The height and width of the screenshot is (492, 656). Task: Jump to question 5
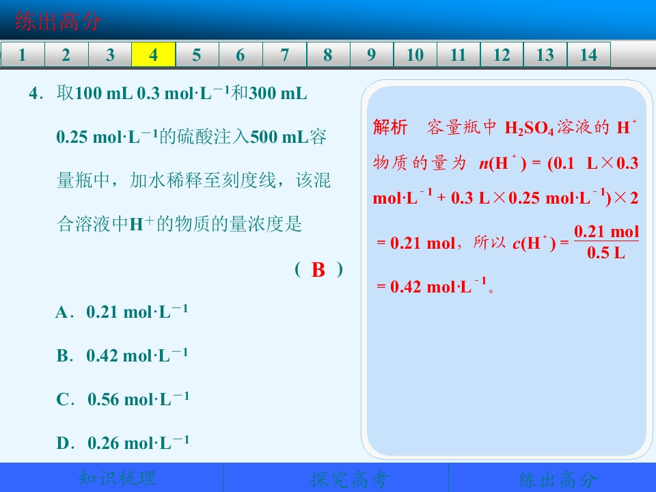(x=197, y=55)
